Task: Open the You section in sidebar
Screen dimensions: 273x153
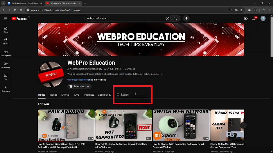Action: 6,77
